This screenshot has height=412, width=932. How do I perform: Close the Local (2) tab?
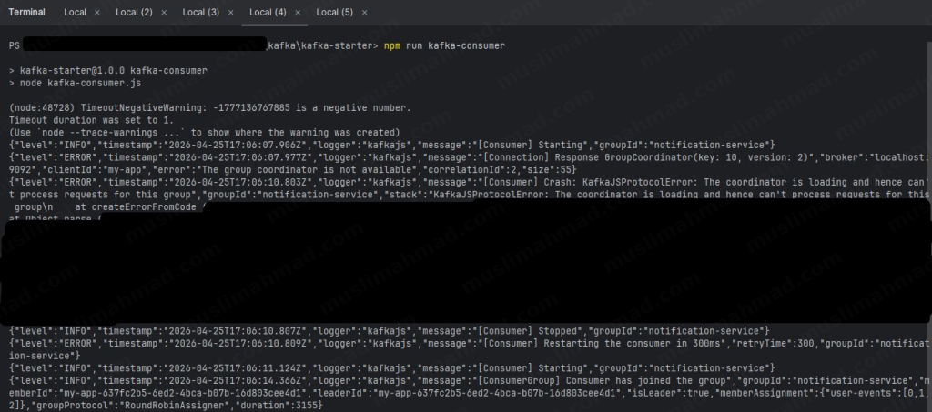coord(164,13)
